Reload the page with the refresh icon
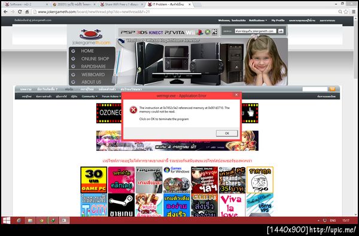The height and width of the screenshot is (236, 359). pos(20,12)
